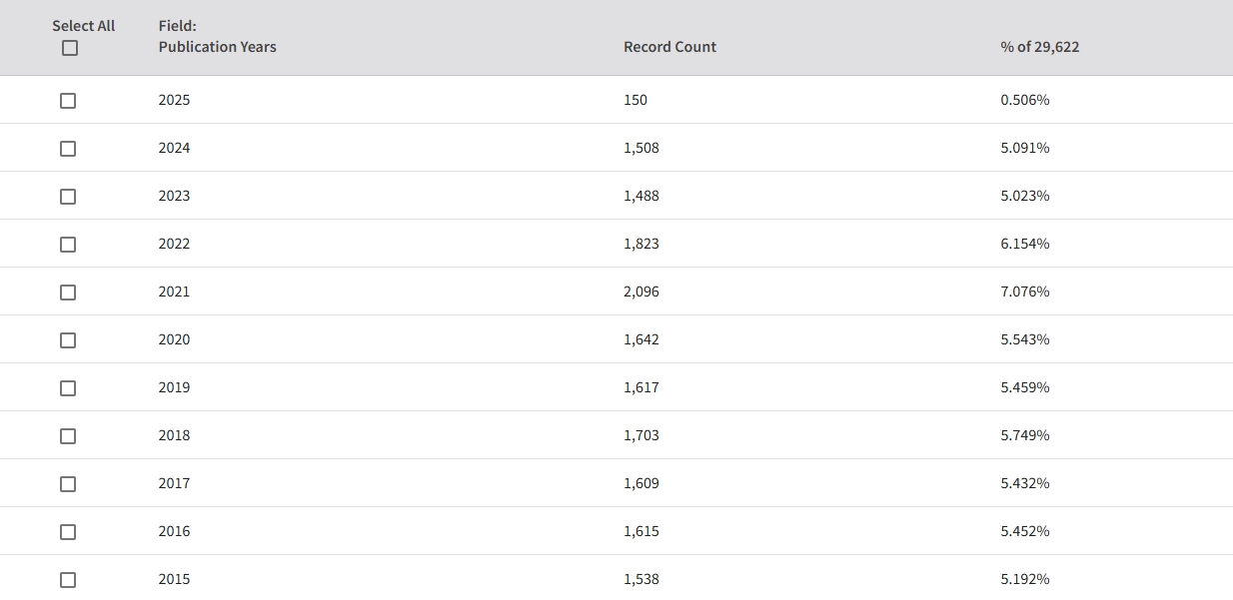Tick the Select All checkbox
Image resolution: width=1233 pixels, height=600 pixels.
point(69,48)
